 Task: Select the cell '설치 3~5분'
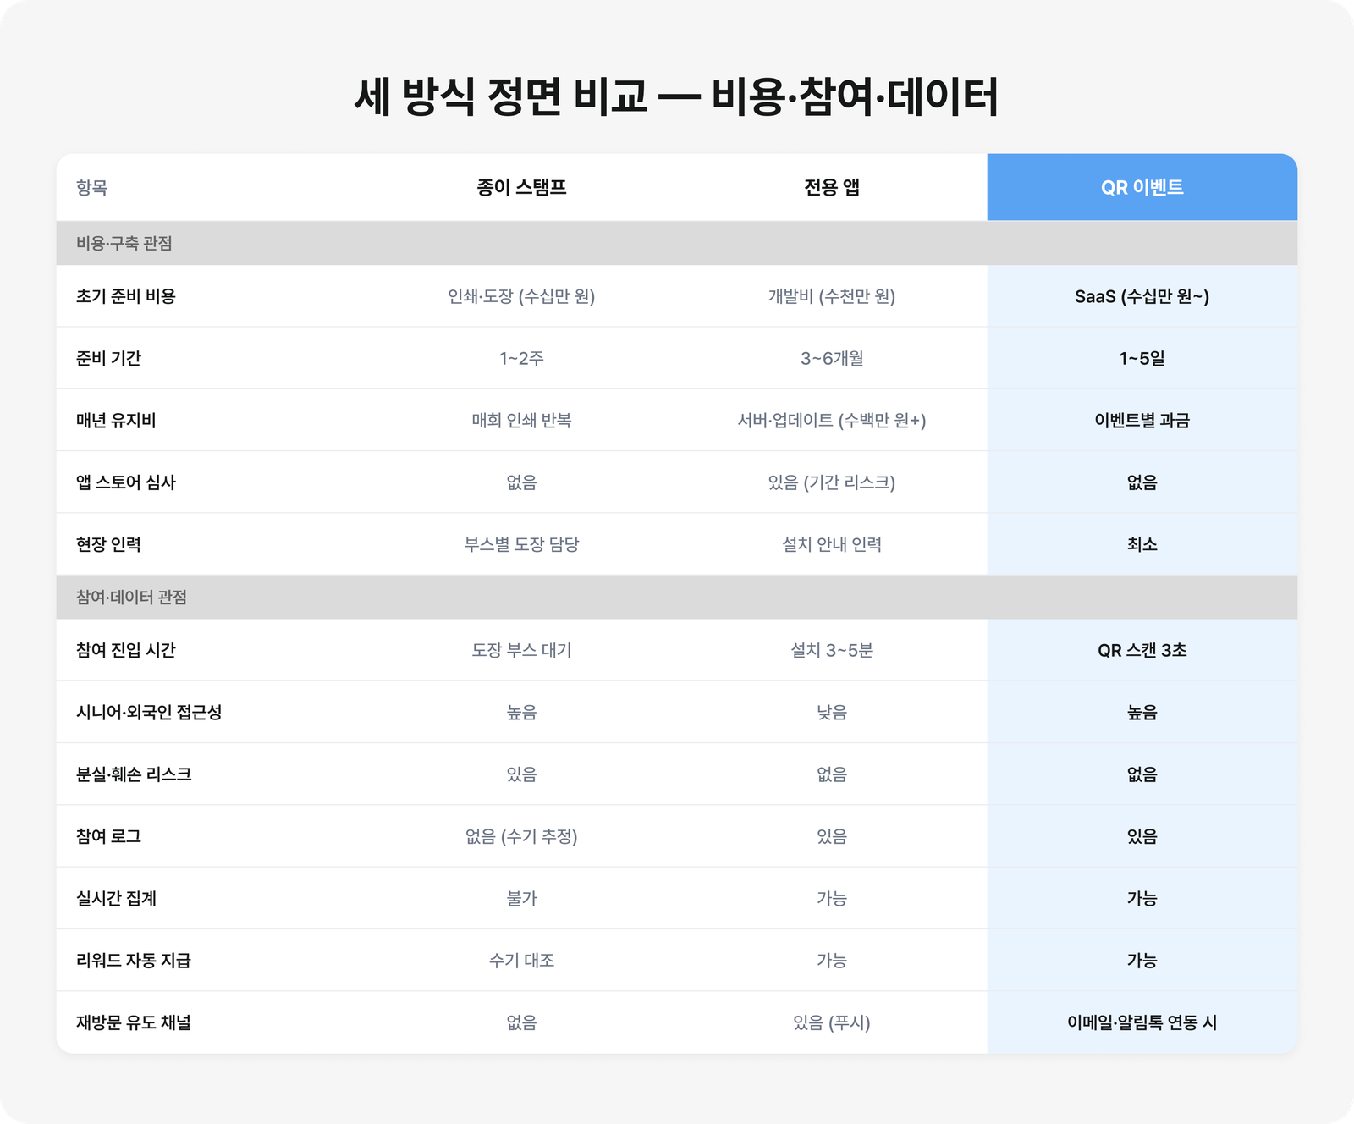coord(832,650)
